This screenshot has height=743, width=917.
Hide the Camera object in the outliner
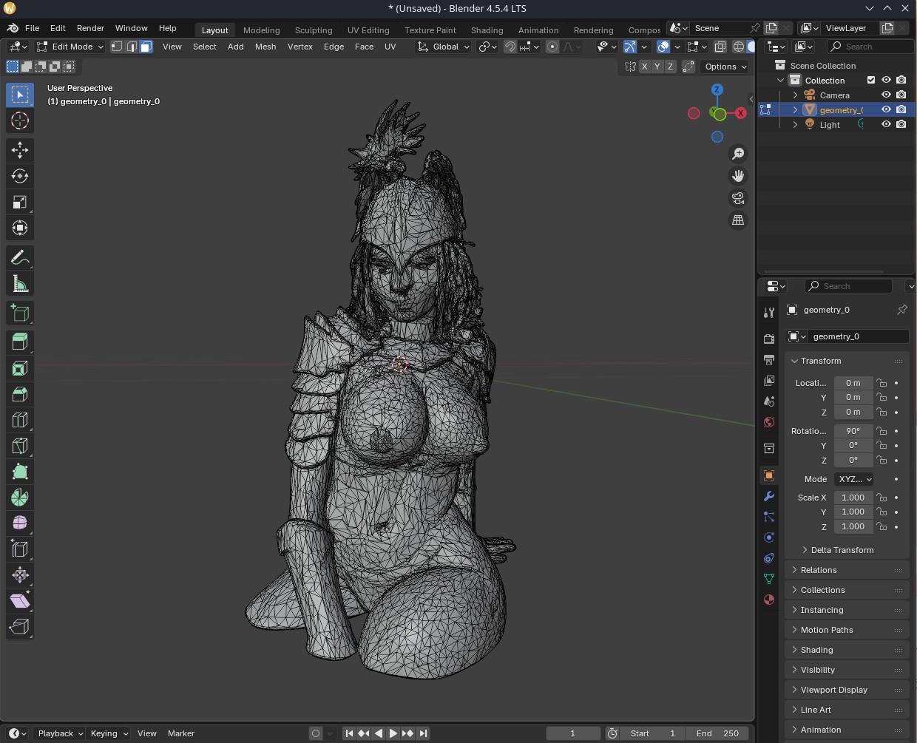[x=886, y=95]
